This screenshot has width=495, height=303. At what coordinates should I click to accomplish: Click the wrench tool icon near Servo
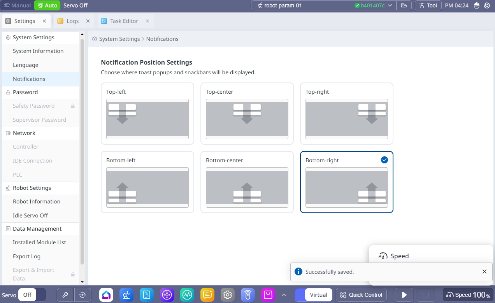[x=65, y=295]
